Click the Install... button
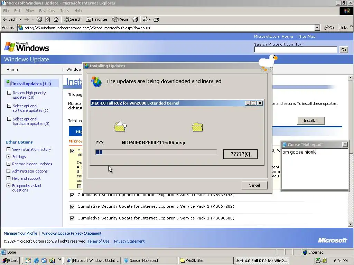Viewport: 354px width, 265px height. (x=311, y=120)
